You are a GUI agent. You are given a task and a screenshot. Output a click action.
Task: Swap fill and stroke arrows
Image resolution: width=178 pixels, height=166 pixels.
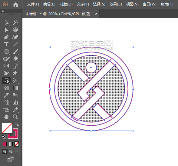pyautogui.click(x=17, y=125)
